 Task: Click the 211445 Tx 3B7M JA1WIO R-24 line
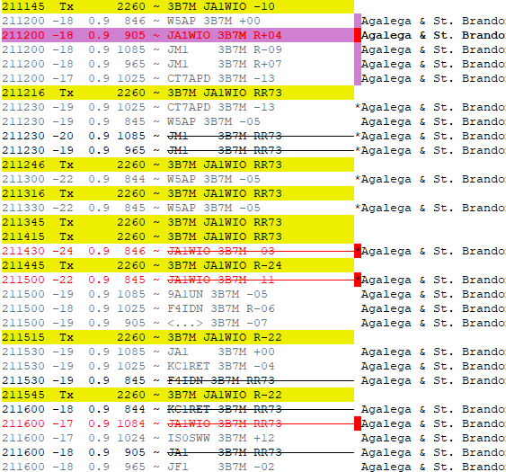[178, 265]
